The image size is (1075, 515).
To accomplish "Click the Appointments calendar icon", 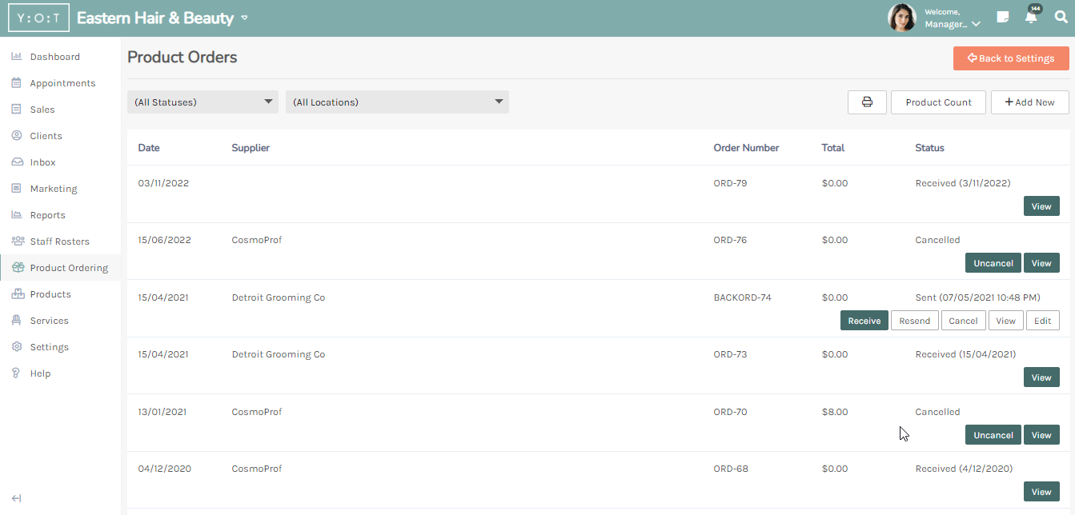I will click(x=16, y=83).
